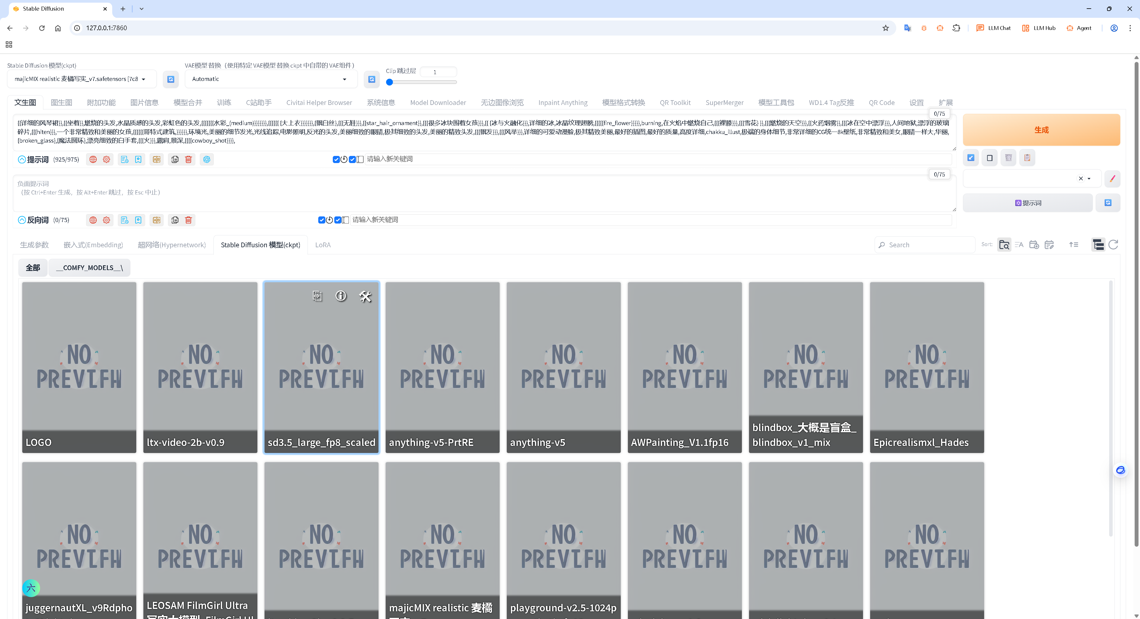
Task: Open the globe translate icon beside 提示词
Action: tap(93, 159)
